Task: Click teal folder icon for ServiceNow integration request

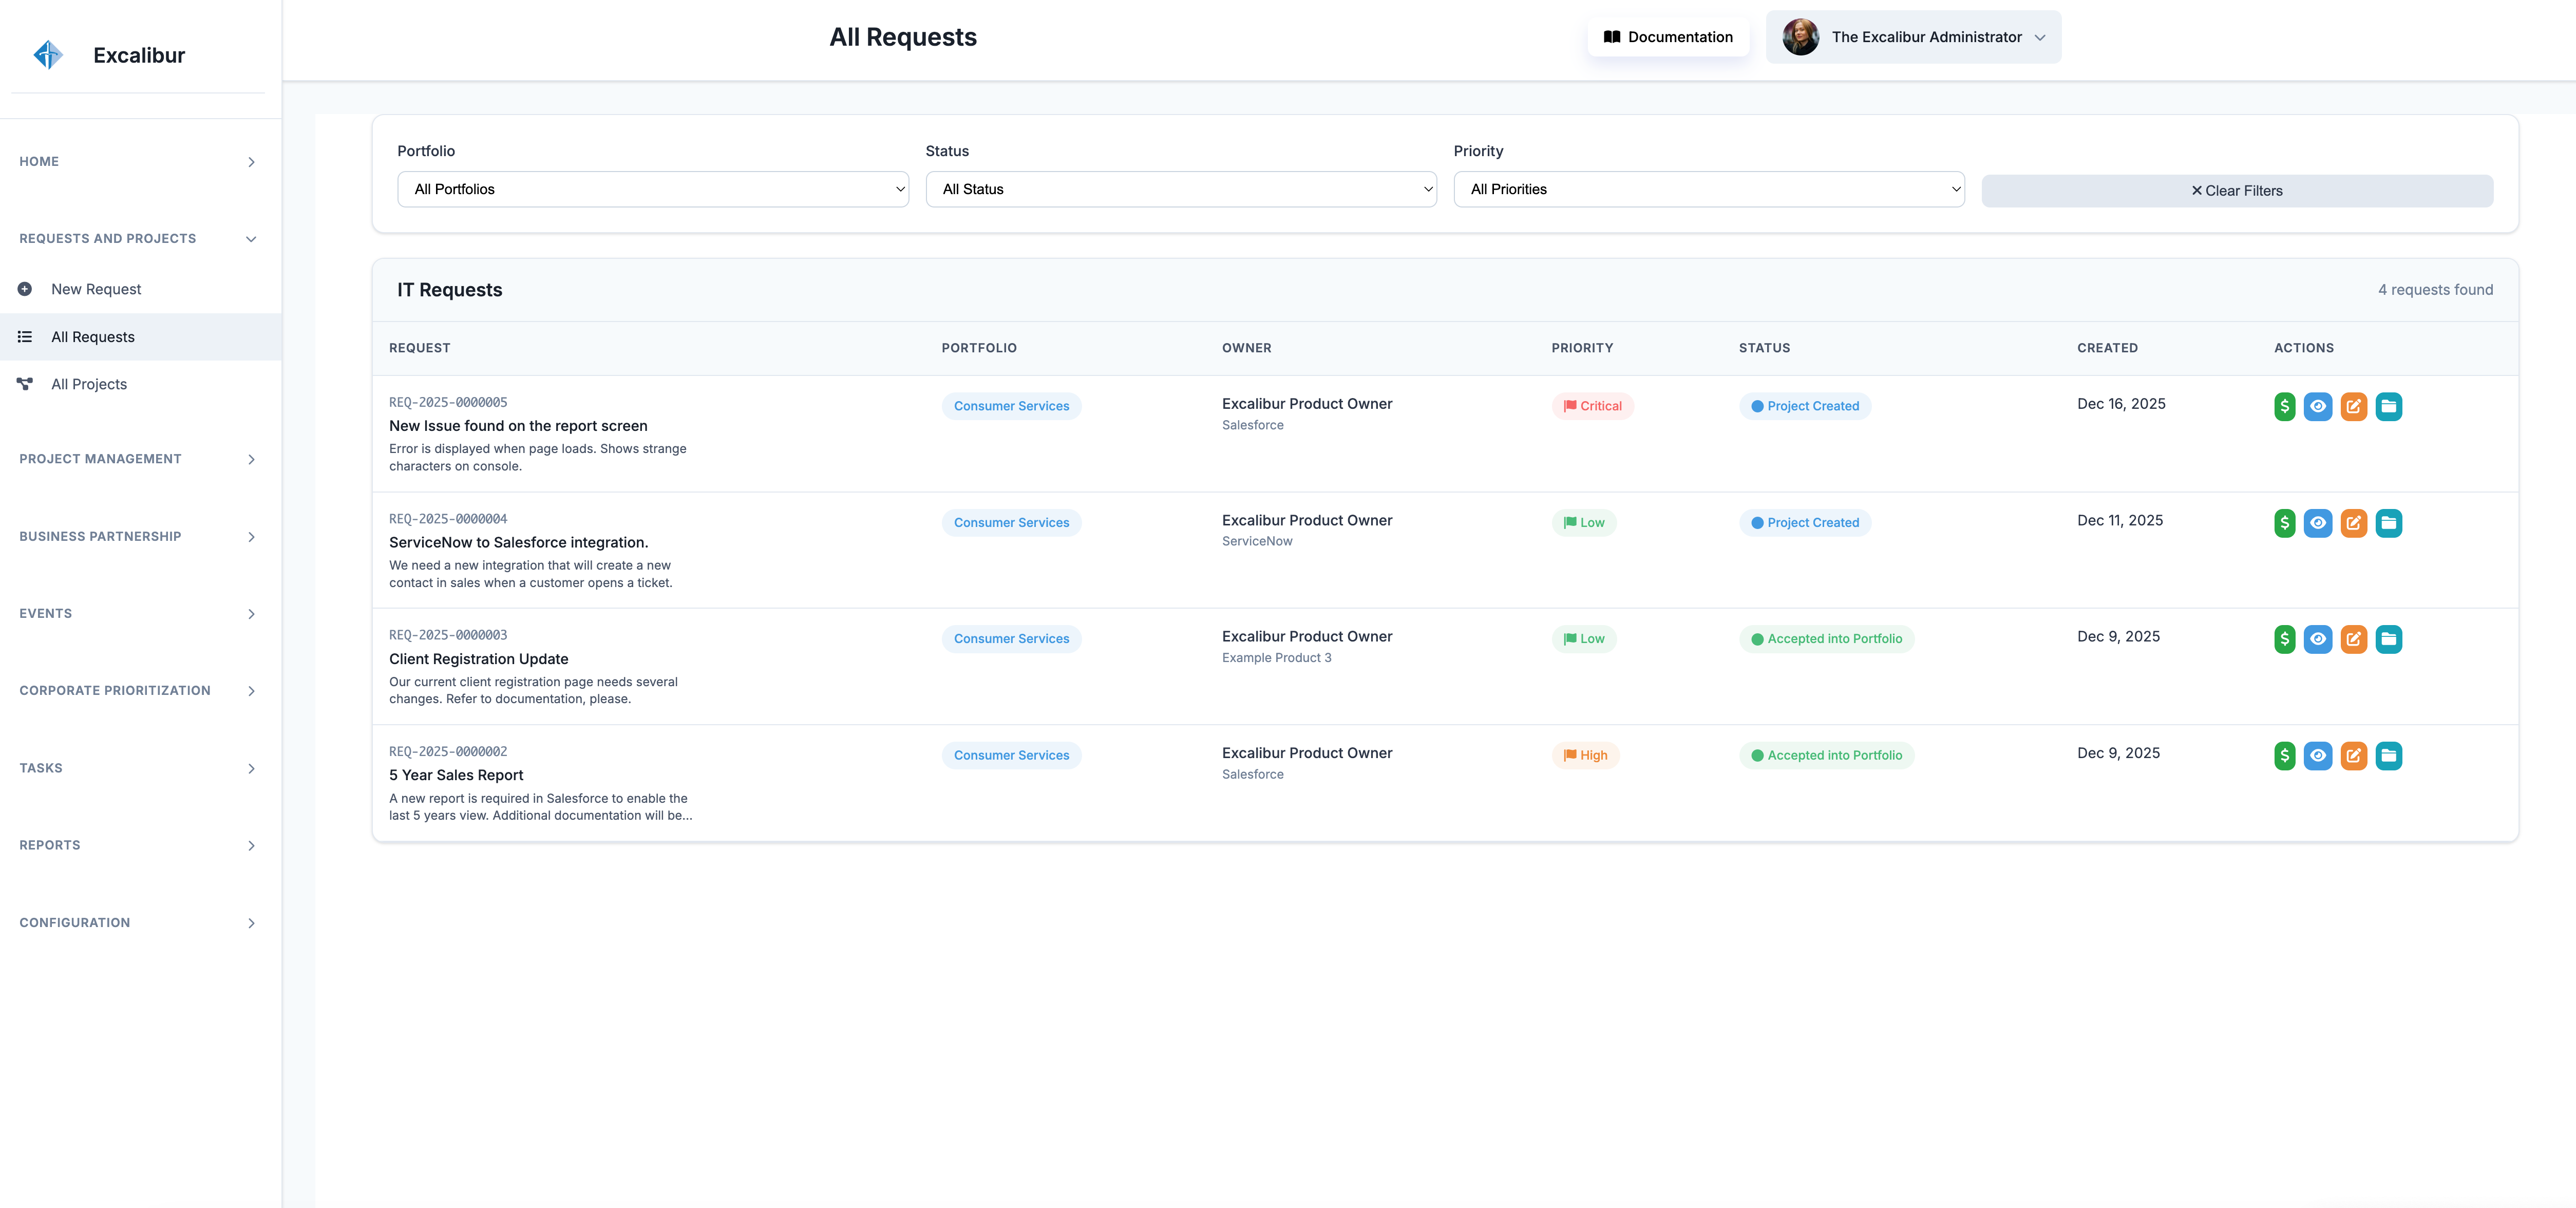Action: (x=2388, y=523)
